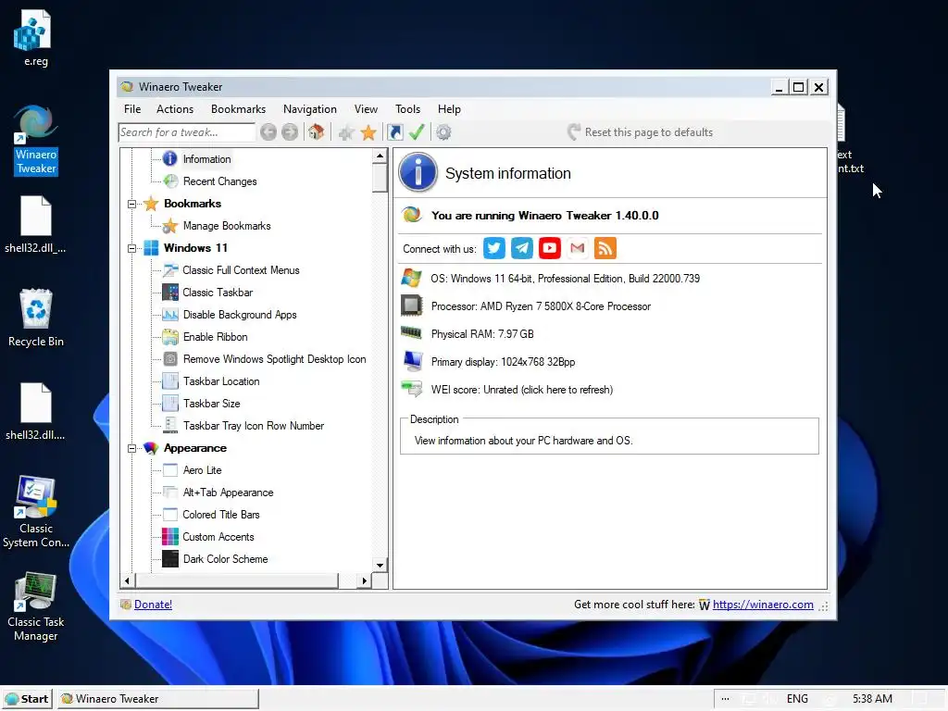Collapse the Appearance tree node
The width and height of the screenshot is (948, 711).
click(x=131, y=449)
